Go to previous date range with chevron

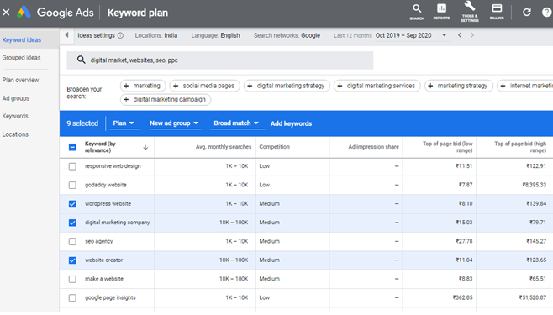460,35
